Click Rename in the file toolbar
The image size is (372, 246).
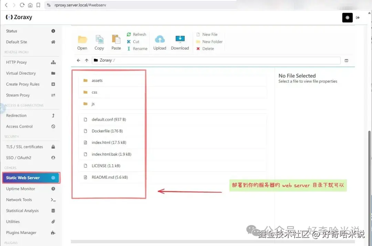point(137,49)
